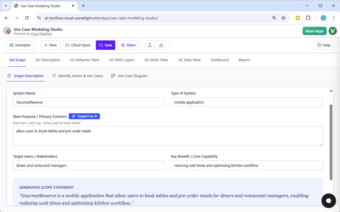Image resolution: width=340 pixels, height=212 pixels.
Task: Open the site information controls in address bar
Action: [x=39, y=18]
